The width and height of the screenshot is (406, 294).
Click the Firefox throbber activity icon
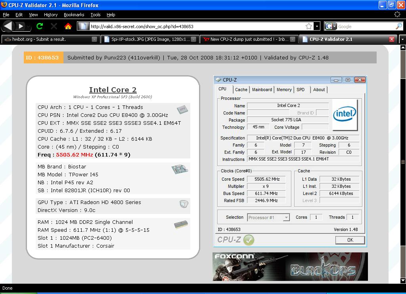(x=397, y=15)
